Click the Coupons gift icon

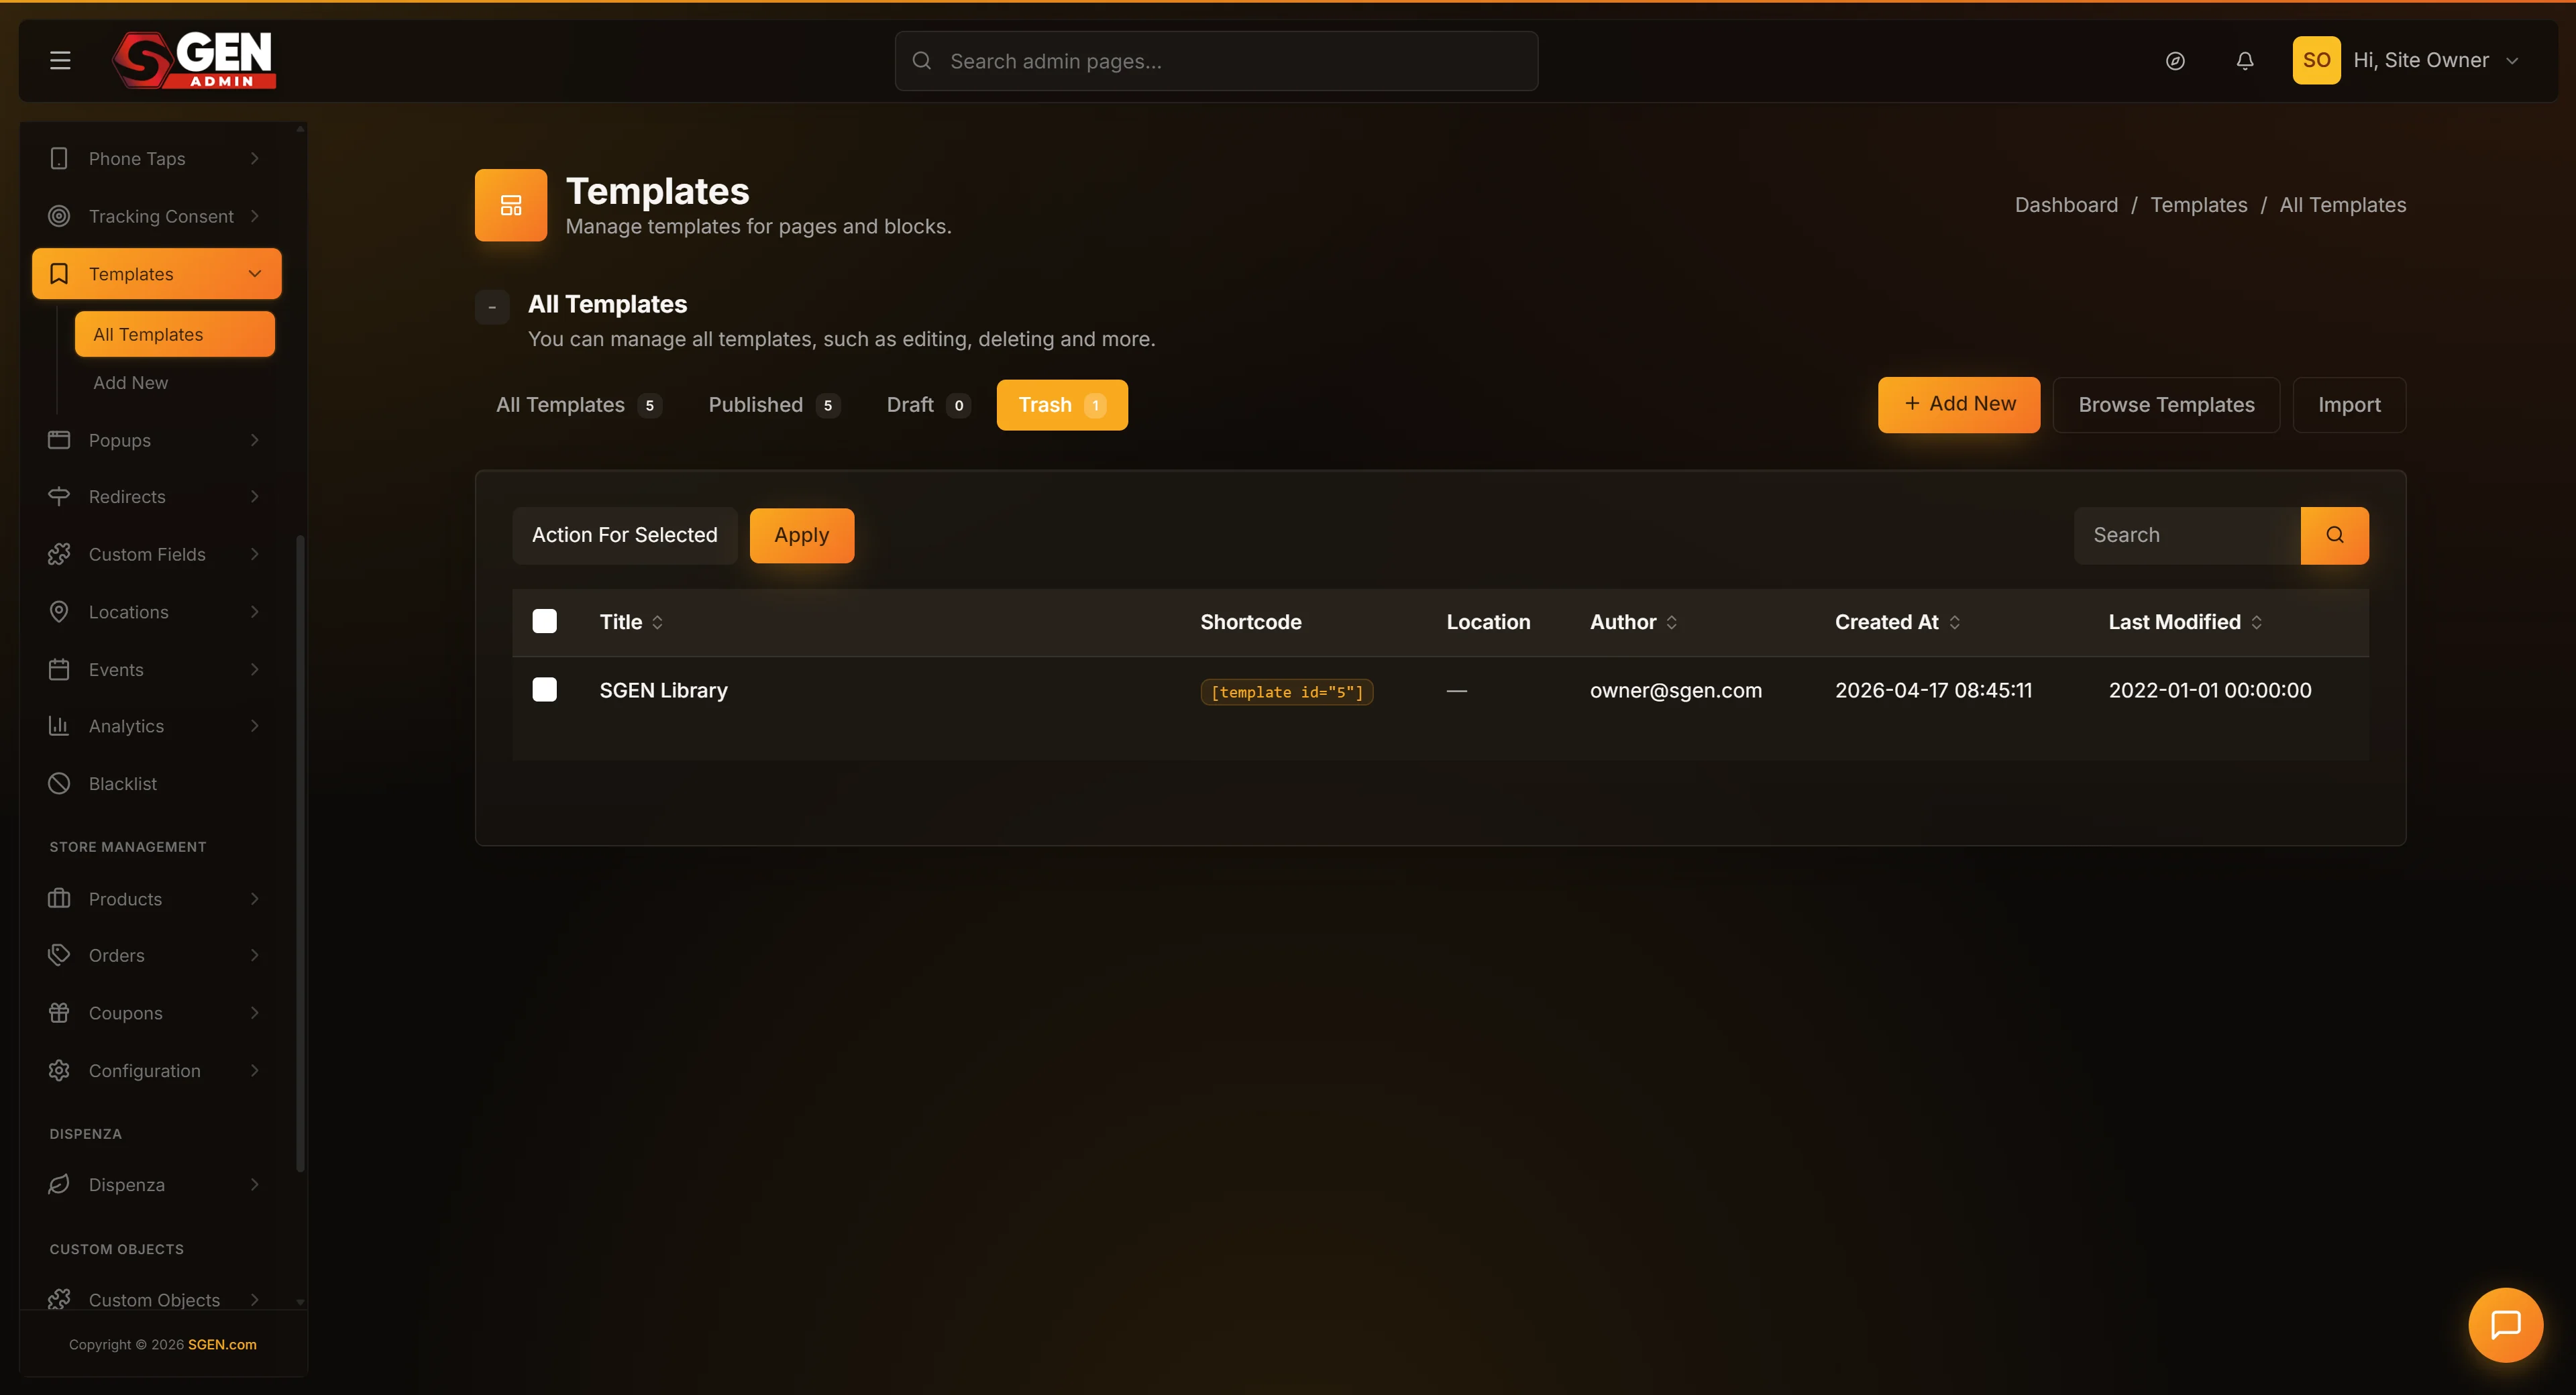click(x=59, y=1013)
